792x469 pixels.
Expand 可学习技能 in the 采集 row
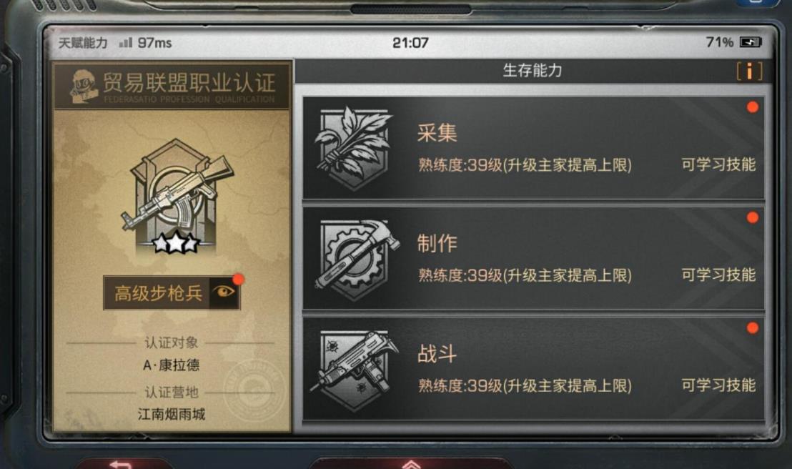point(718,164)
